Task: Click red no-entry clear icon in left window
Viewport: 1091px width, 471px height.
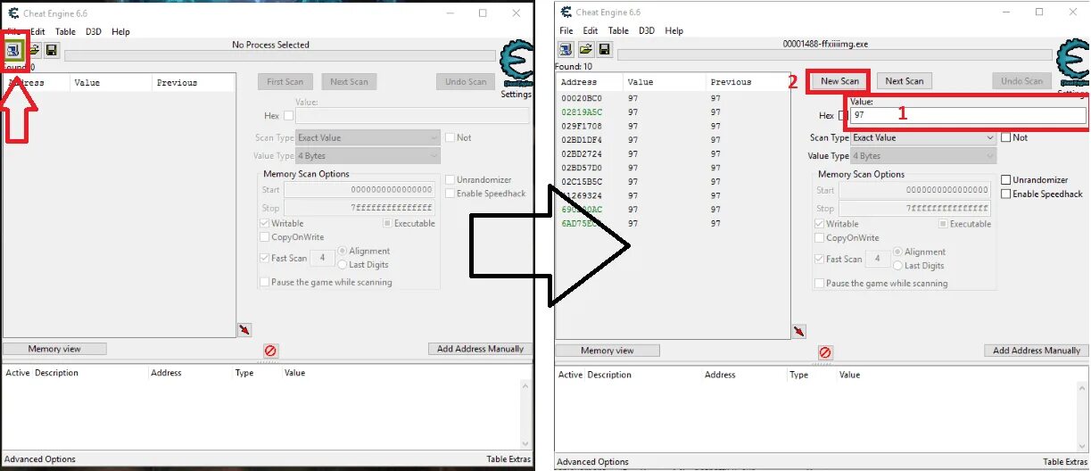Action: (x=270, y=351)
